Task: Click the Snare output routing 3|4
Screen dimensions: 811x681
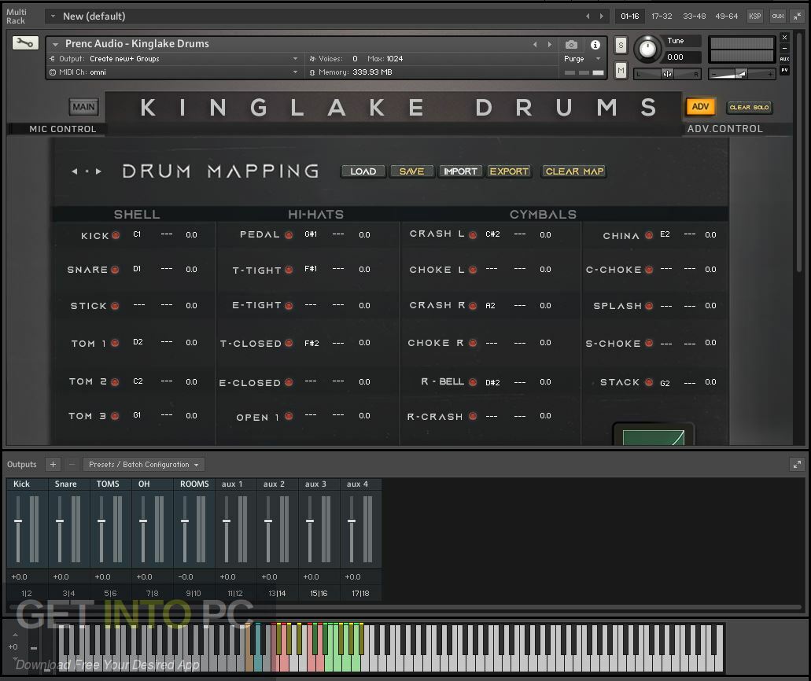Action: pyautogui.click(x=68, y=593)
